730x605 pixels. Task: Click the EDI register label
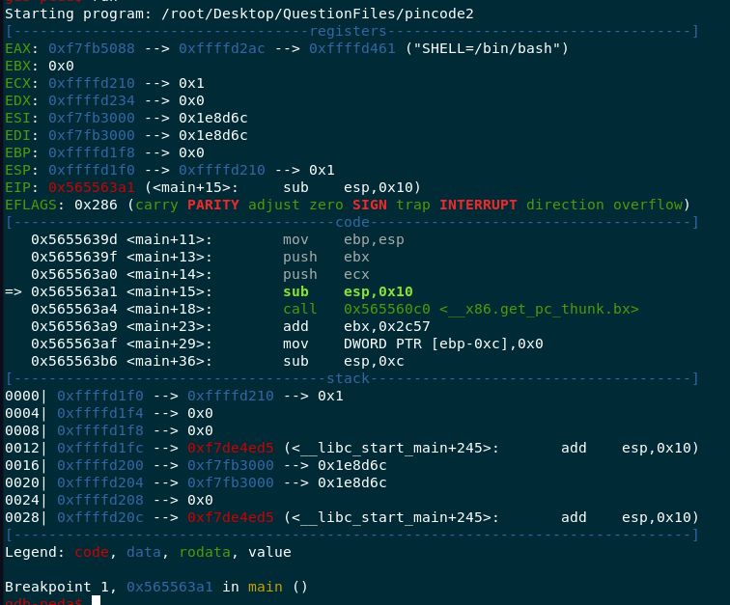pyautogui.click(x=17, y=135)
